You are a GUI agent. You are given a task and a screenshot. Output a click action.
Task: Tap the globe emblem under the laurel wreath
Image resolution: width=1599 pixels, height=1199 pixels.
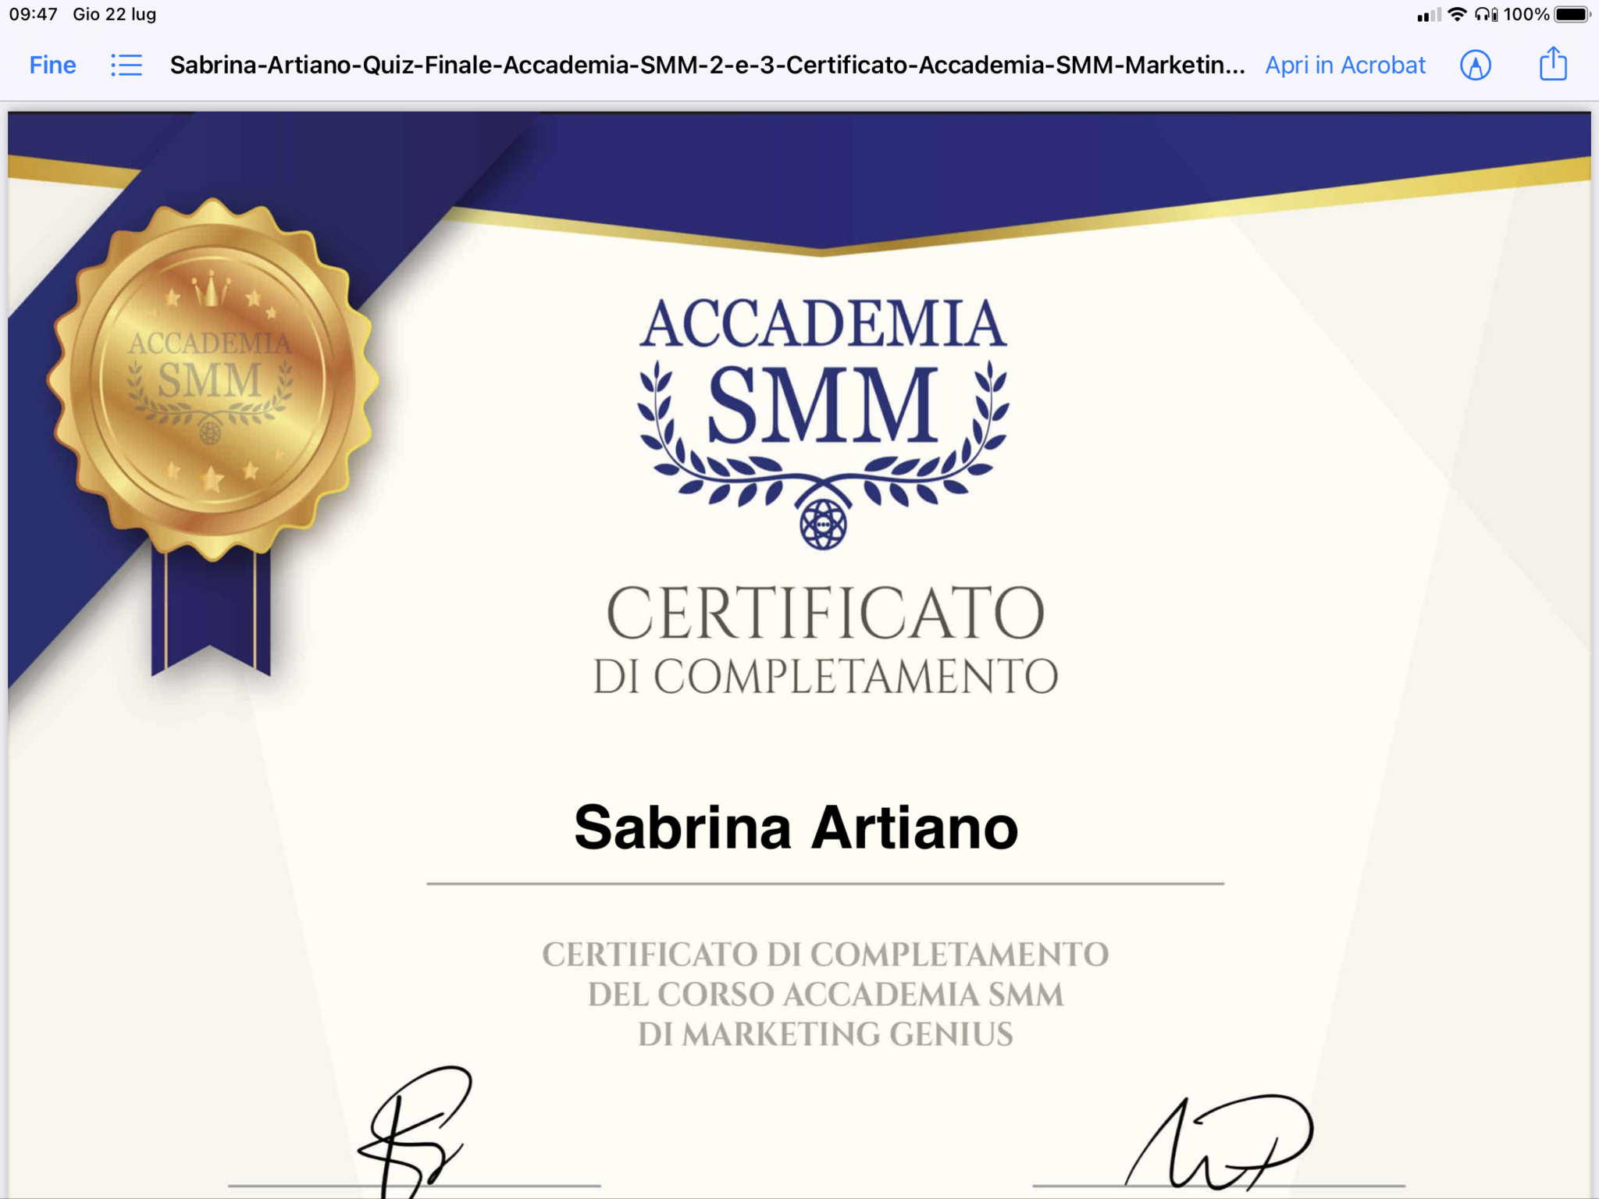(x=823, y=525)
